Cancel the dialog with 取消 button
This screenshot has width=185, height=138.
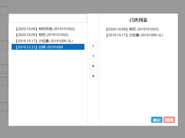(x=169, y=120)
